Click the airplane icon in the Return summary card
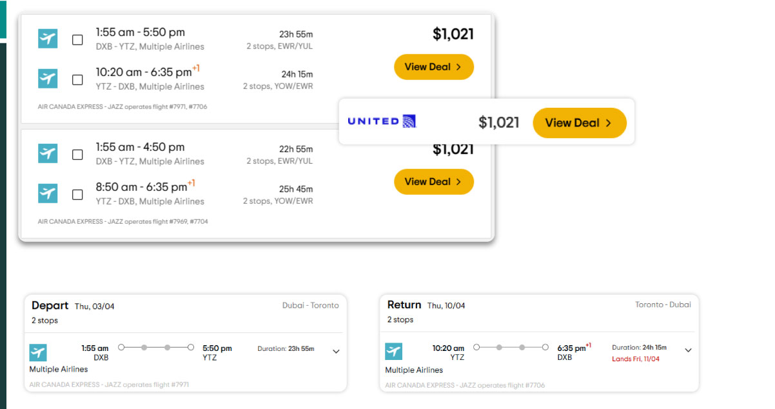Image resolution: width=775 pixels, height=409 pixels. tap(394, 352)
